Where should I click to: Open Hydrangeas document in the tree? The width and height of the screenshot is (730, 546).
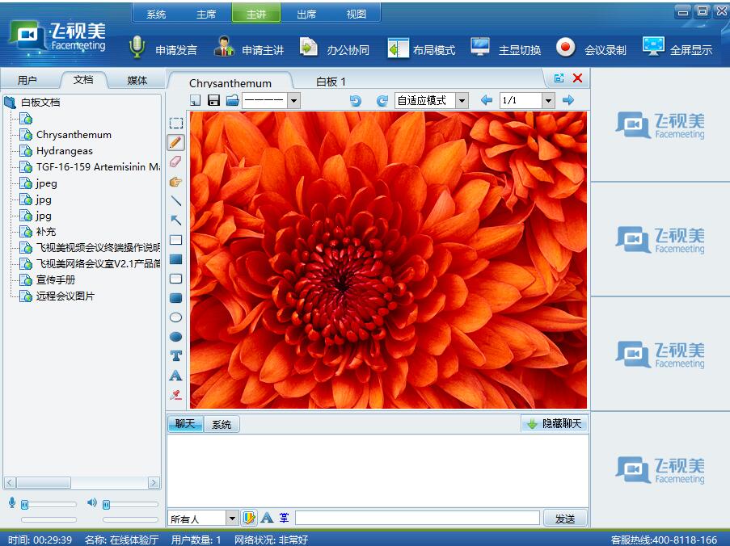click(64, 151)
